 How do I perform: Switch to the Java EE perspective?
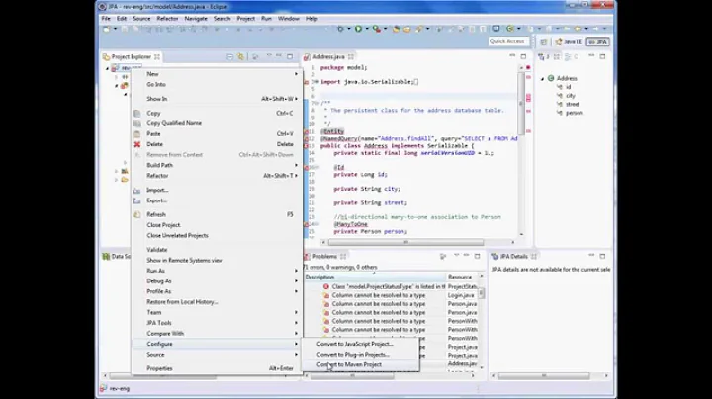point(569,41)
